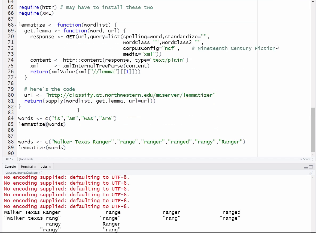
Task: Click the sapply return statement on line 81
Action: [90, 101]
